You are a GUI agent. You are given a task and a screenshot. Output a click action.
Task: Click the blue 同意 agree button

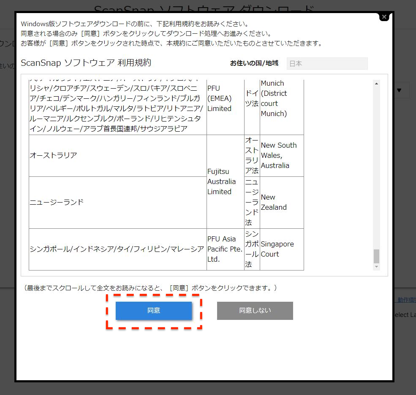pyautogui.click(x=154, y=311)
